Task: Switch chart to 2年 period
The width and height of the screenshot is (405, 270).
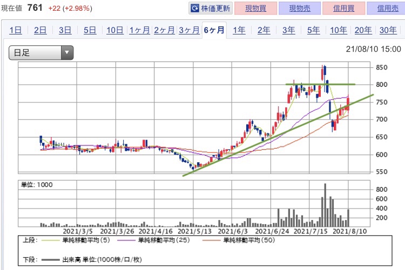Action: click(x=264, y=30)
